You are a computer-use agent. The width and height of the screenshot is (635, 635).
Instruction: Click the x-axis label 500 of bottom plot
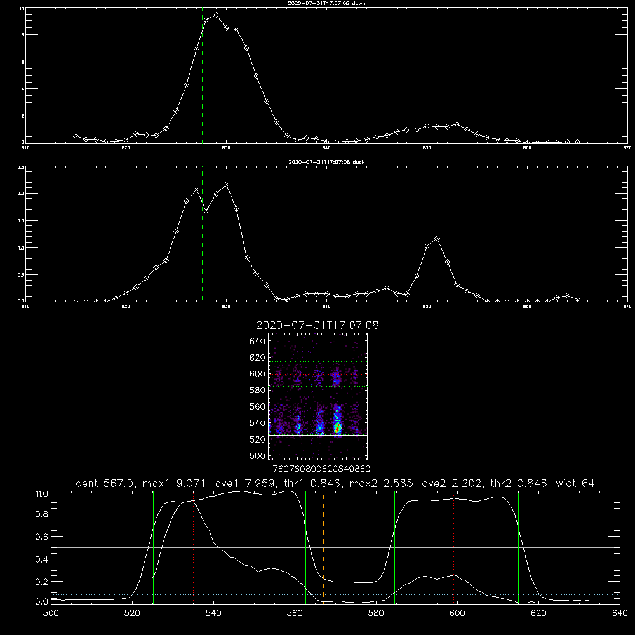(x=51, y=613)
